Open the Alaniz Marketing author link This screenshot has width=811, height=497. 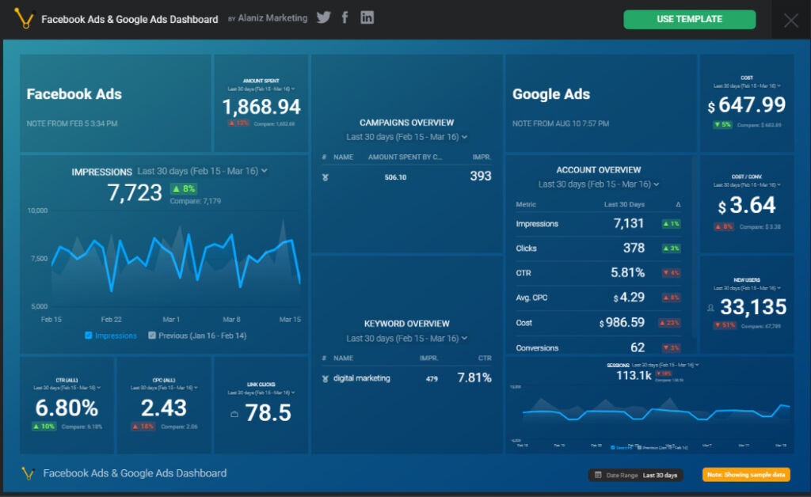click(x=272, y=18)
